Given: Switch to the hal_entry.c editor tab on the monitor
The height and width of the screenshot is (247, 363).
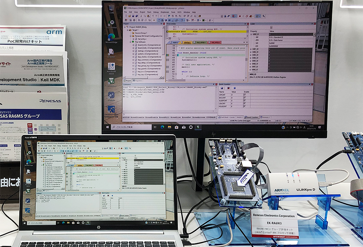Looking at the screenshot, I should 215,42.
